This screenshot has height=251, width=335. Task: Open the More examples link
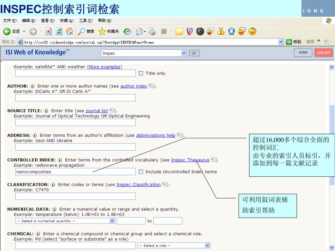click(x=104, y=67)
